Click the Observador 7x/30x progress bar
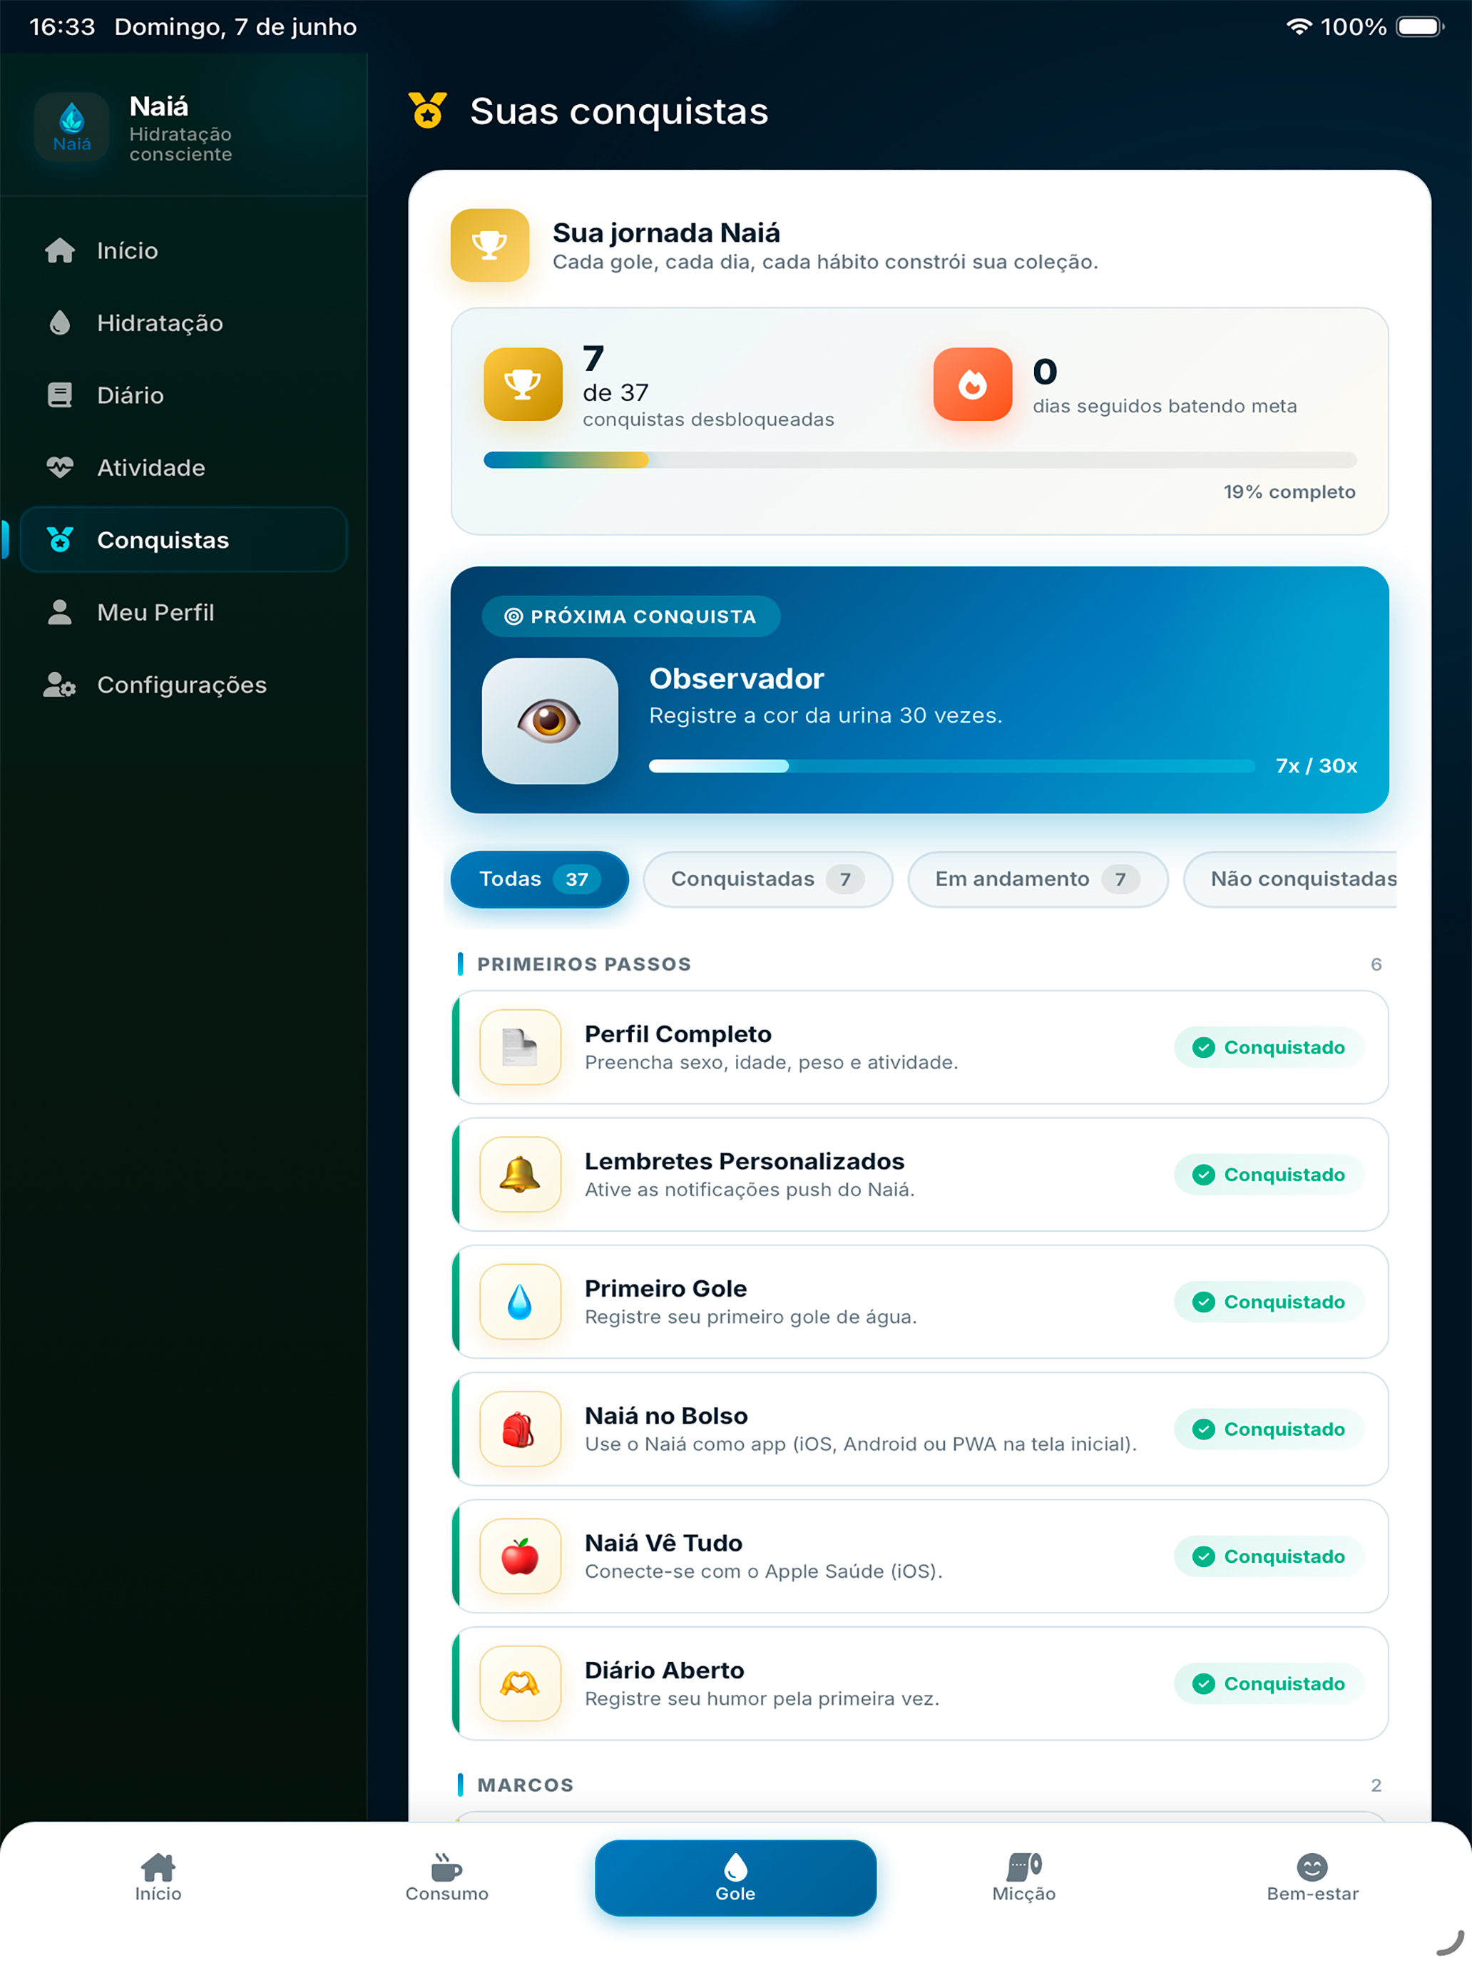Viewport: 1472px width, 1963px height. click(952, 766)
